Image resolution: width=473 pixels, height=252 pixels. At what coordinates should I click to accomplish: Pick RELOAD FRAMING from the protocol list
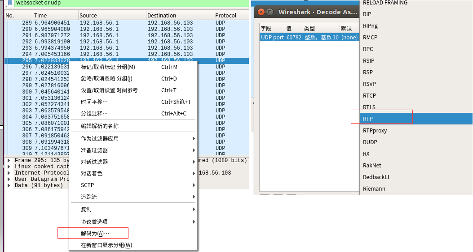pyautogui.click(x=416, y=3)
